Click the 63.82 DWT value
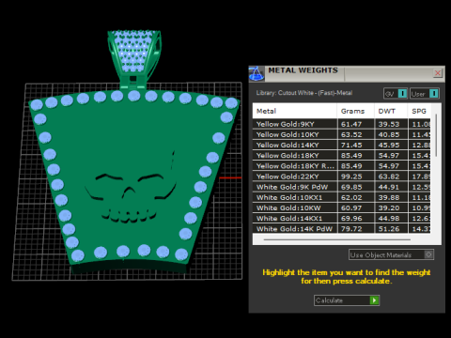 [x=389, y=177]
